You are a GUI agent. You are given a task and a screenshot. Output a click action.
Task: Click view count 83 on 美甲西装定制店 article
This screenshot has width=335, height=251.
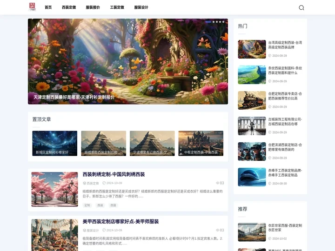point(222,230)
